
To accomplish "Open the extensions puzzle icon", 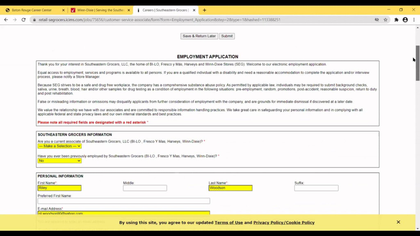I will click(397, 20).
